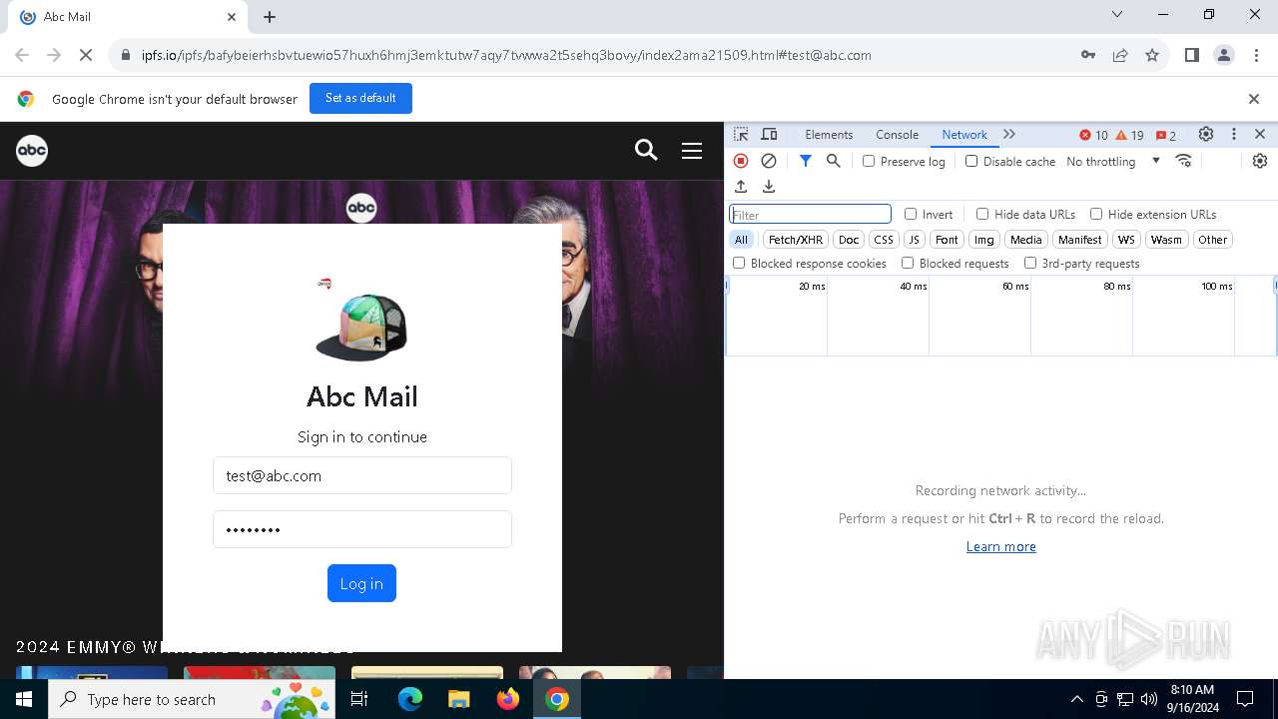Open the ABC site search icon
Viewport: 1278px width, 719px height.
[646, 150]
